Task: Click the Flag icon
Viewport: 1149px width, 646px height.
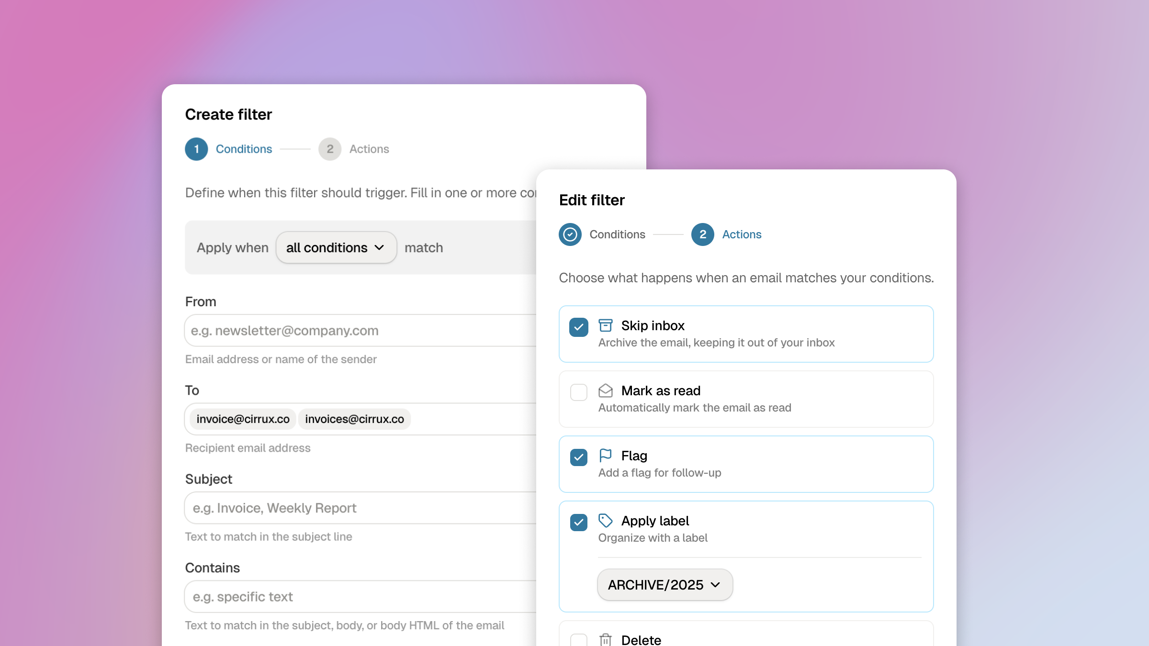Action: [x=606, y=455]
